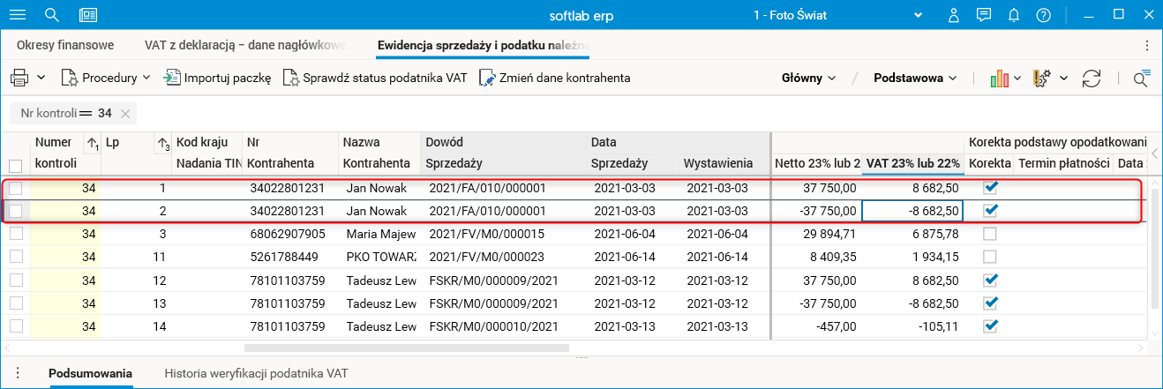The width and height of the screenshot is (1163, 389).
Task: Select row checkbox for Lp 1
Action: point(15,188)
